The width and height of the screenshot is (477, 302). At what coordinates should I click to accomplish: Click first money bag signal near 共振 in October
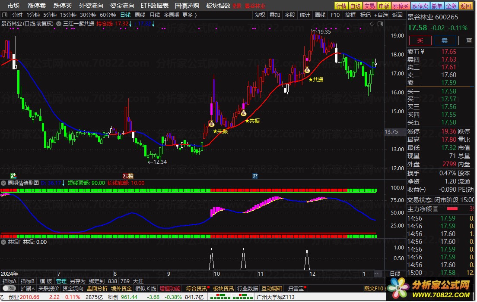click(x=211, y=124)
